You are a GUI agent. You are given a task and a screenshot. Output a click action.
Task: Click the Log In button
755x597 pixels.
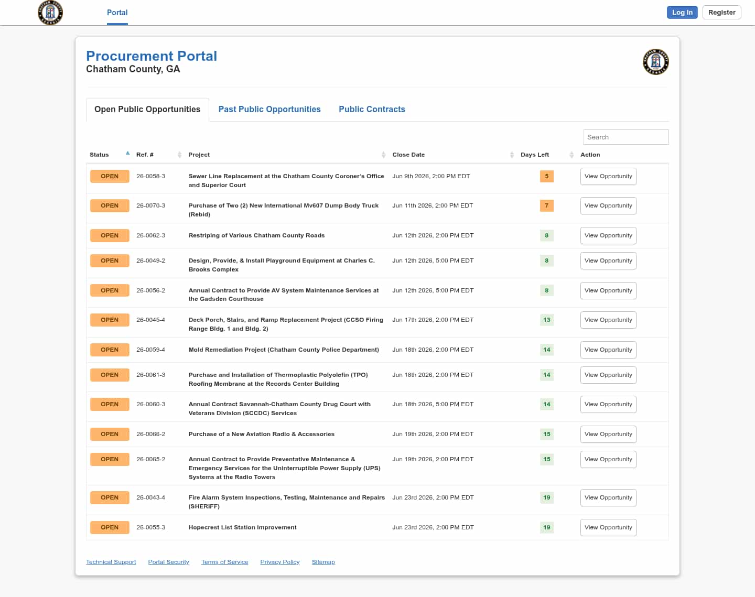point(682,13)
